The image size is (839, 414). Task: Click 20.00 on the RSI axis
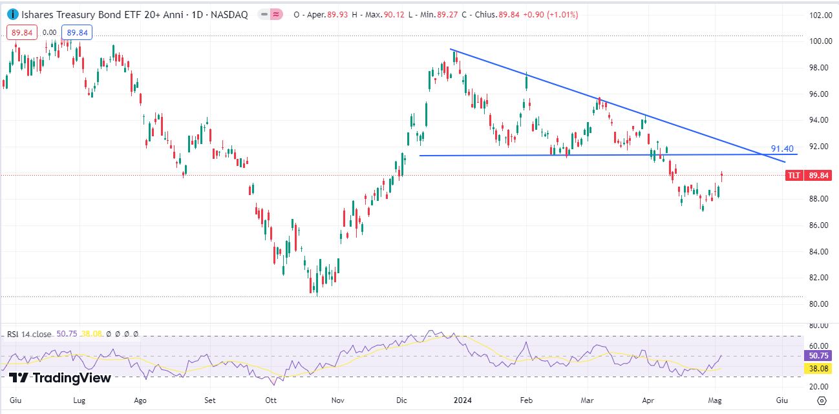[819, 386]
